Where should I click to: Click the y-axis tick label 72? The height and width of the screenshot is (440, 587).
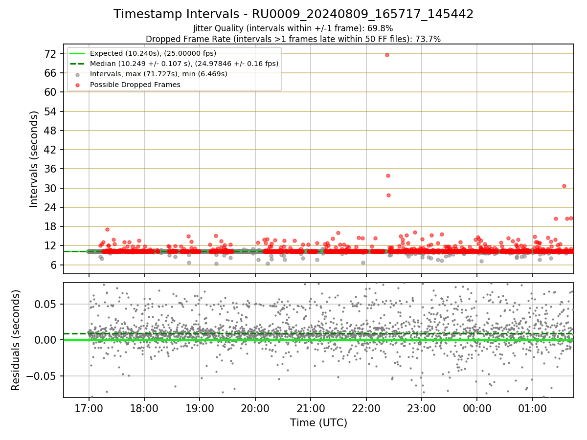tap(51, 54)
